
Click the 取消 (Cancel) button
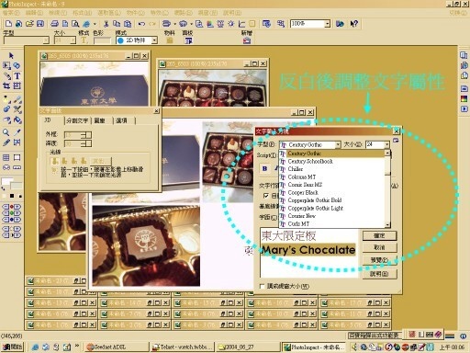(379, 247)
